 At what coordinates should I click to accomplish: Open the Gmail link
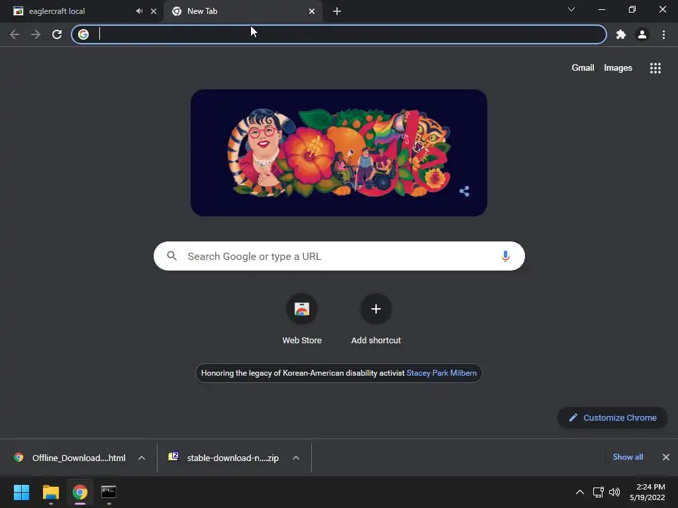pos(583,68)
